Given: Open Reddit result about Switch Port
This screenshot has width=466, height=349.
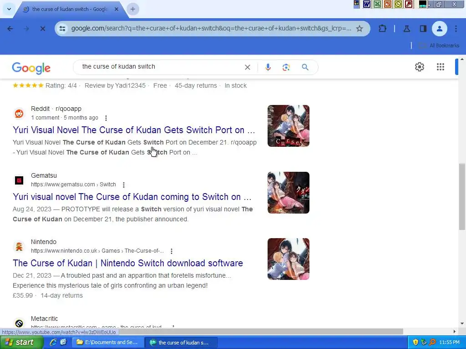Looking at the screenshot, I should click(x=134, y=130).
